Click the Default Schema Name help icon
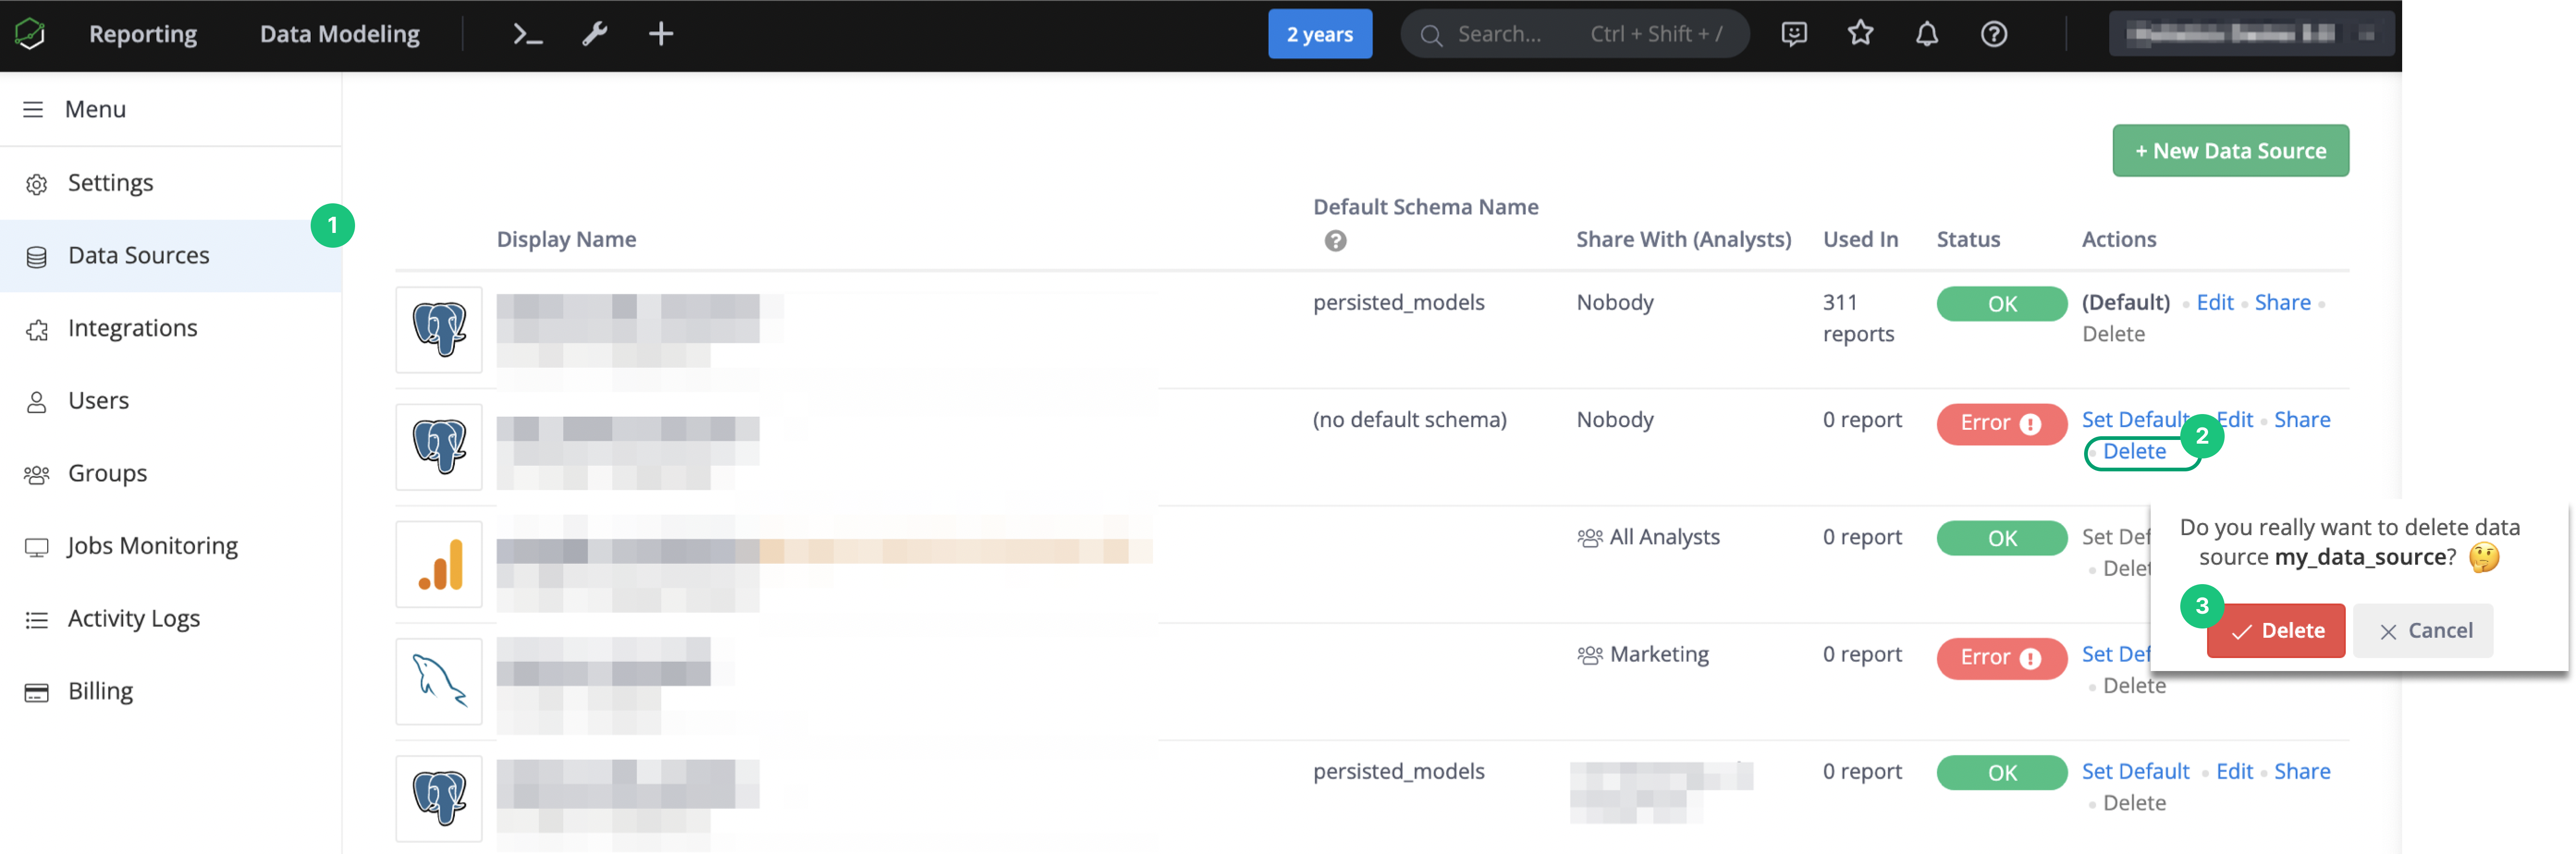This screenshot has height=854, width=2576. point(1335,241)
